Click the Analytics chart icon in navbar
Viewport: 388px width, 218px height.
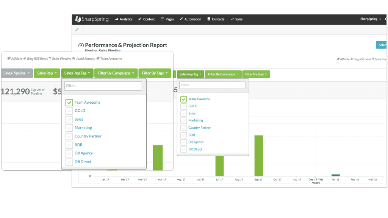[x=116, y=19]
